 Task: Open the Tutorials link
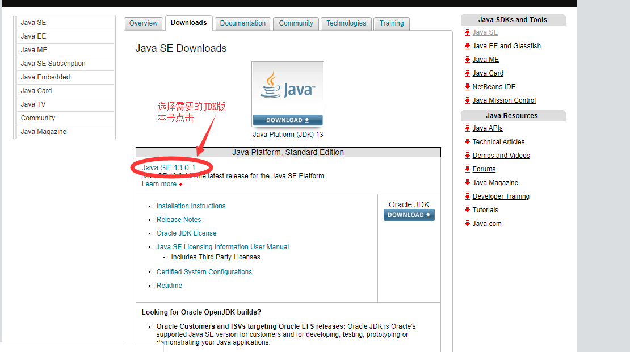485,210
